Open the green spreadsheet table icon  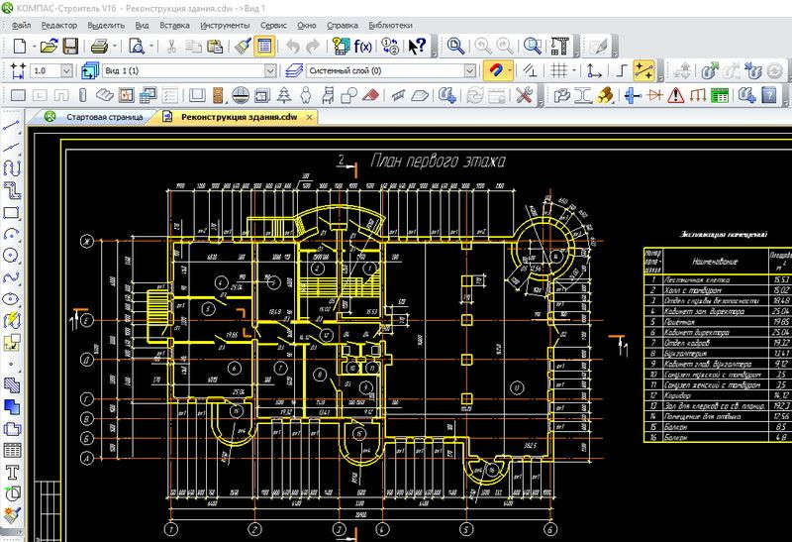(720, 94)
